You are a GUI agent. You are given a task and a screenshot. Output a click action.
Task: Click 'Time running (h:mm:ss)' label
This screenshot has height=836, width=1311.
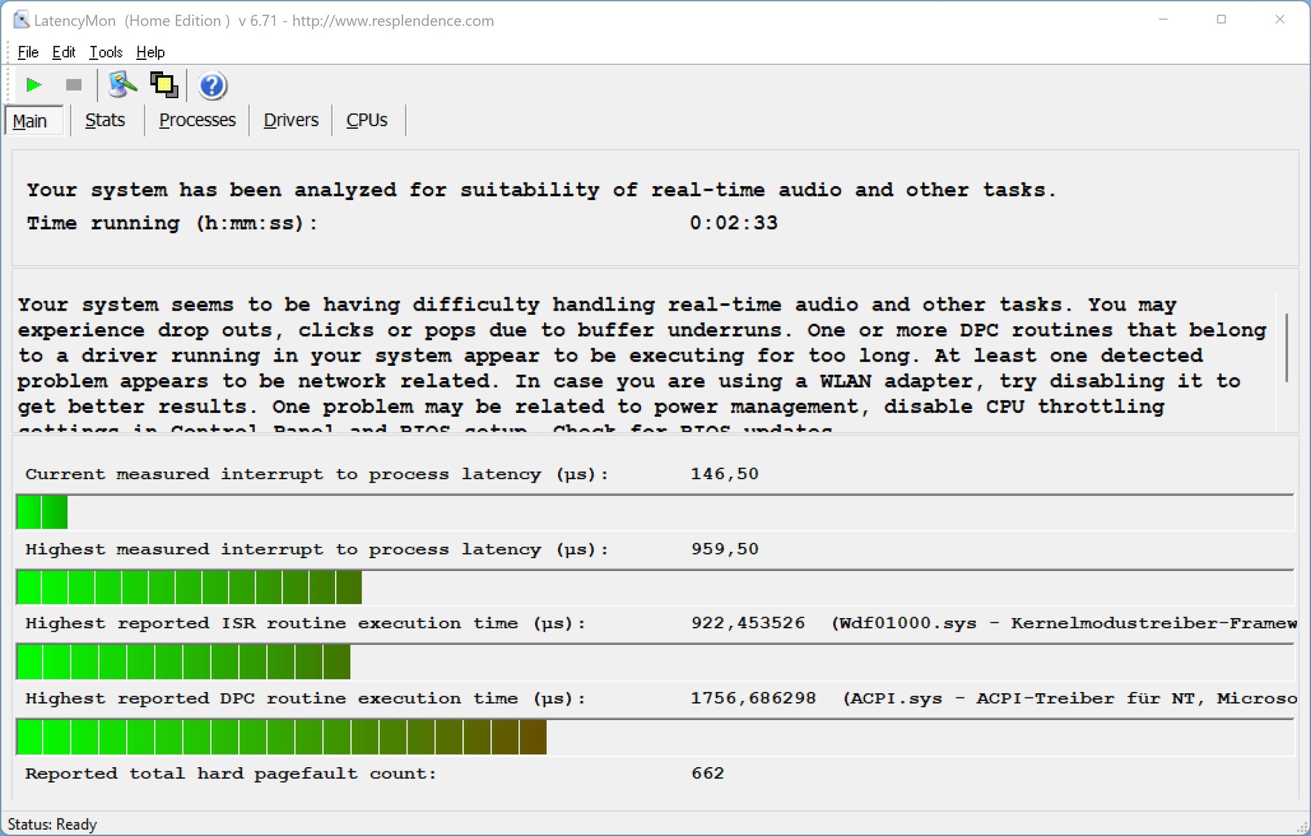172,223
